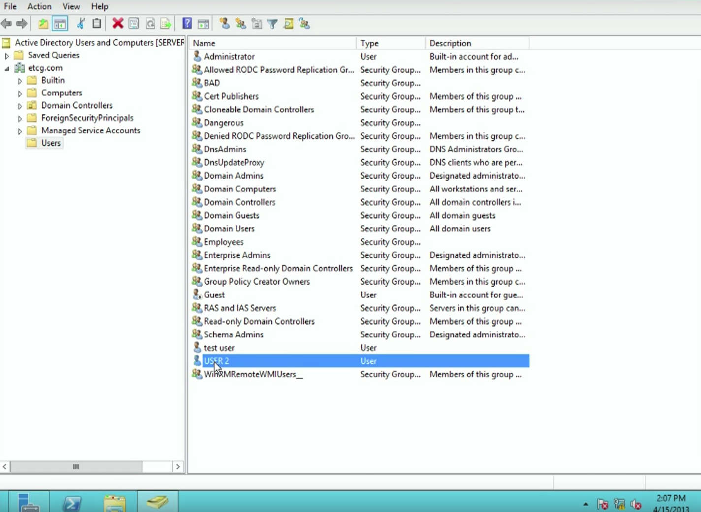Open the Action menu
Screen dimensions: 701x512
(x=39, y=6)
